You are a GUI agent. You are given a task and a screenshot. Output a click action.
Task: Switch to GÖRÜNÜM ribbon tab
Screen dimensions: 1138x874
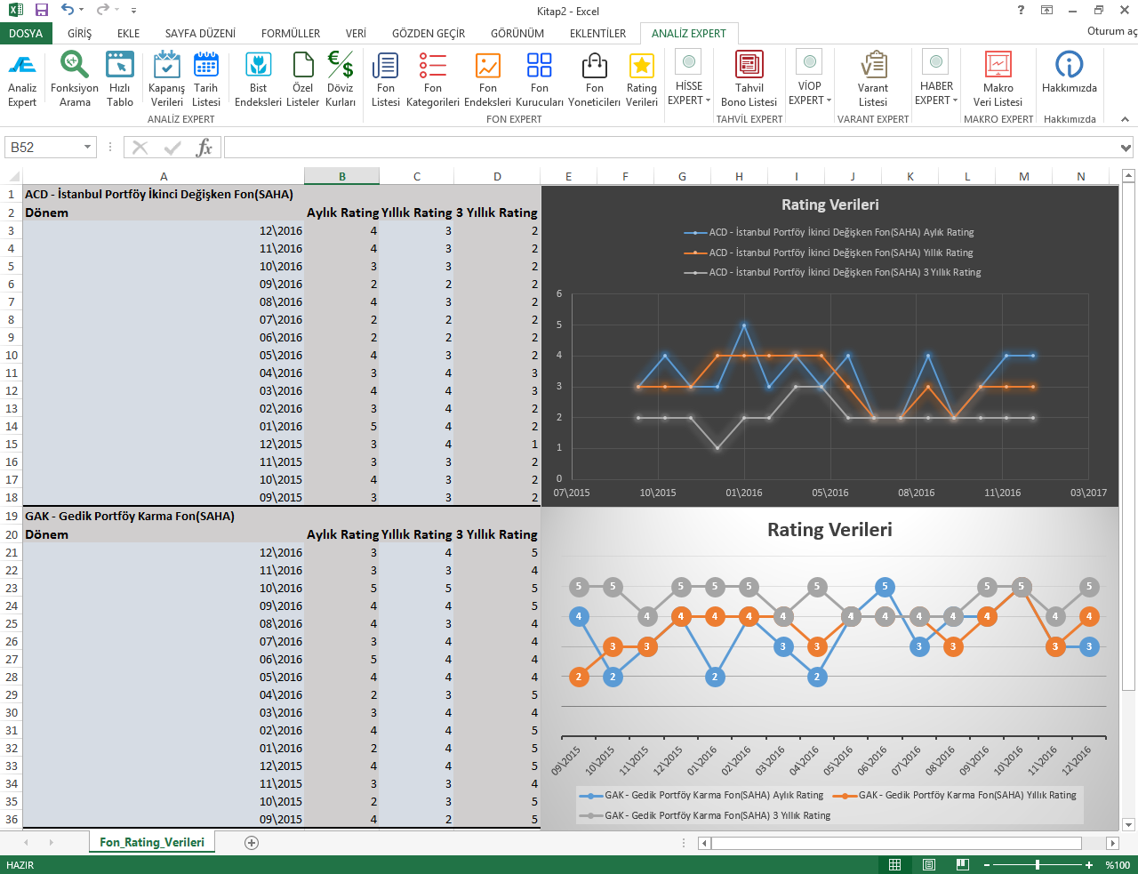point(517,34)
